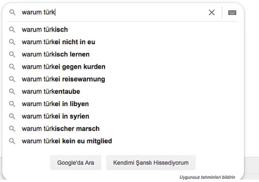Viewport: 259px width, 182px height.
Task: Select suggestion 'warum türkei gegen kurden'
Action: pyautogui.click(x=63, y=67)
